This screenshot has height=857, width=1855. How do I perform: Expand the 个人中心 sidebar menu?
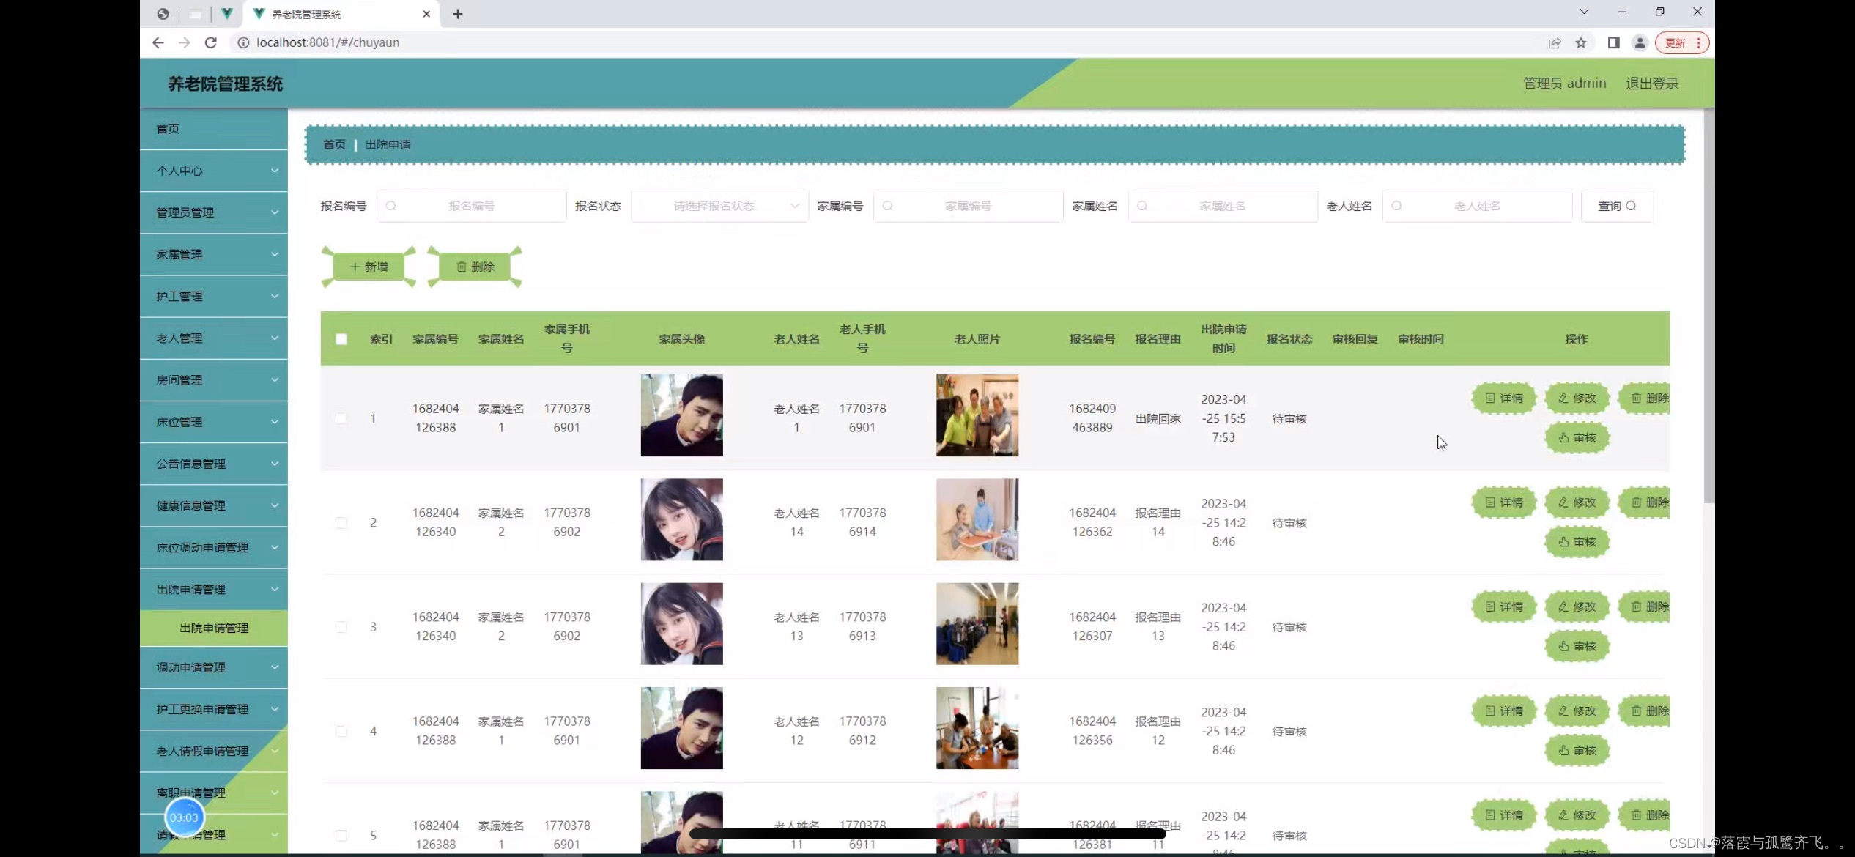point(214,171)
